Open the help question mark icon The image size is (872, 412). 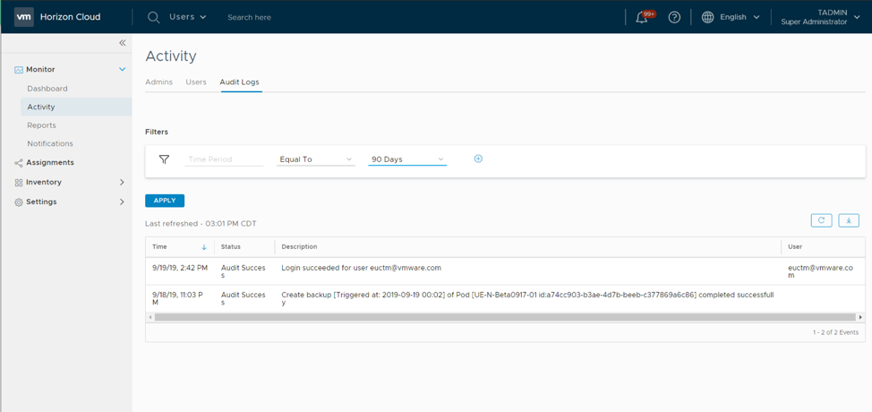click(674, 17)
